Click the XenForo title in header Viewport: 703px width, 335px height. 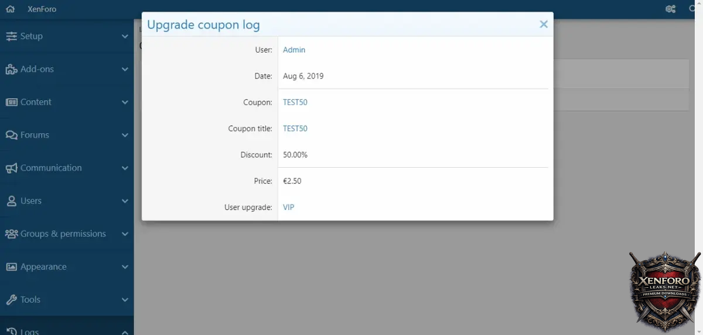[42, 9]
